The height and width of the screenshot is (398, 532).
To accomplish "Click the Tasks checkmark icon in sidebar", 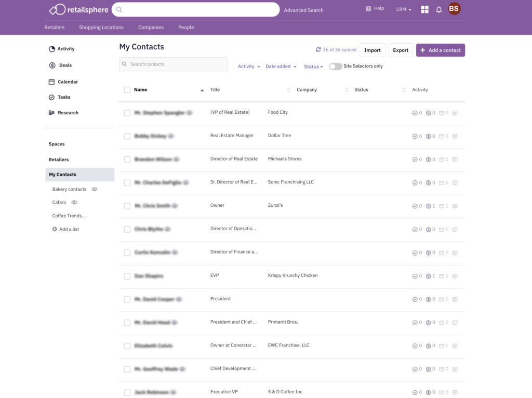I will (51, 97).
